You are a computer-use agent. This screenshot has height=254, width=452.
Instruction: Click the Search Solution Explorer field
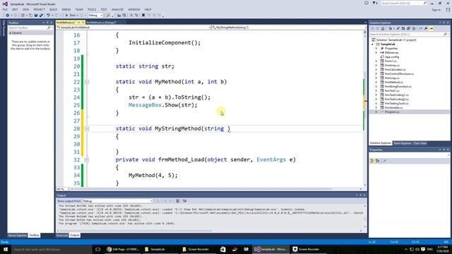pos(409,35)
